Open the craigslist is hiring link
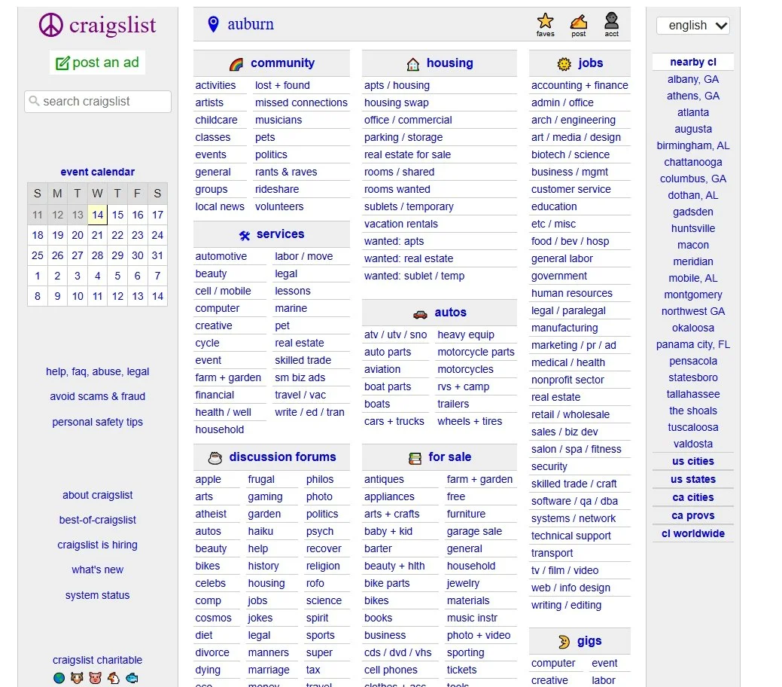 pos(97,545)
